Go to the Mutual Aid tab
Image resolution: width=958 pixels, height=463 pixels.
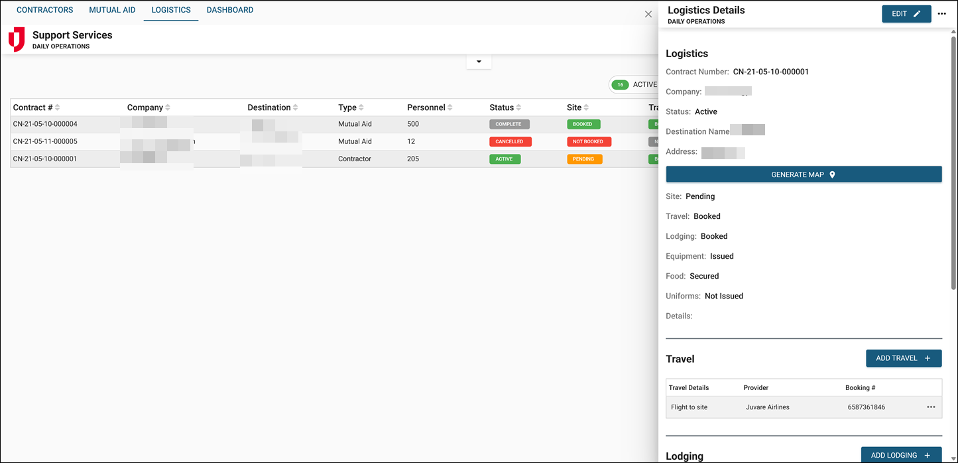pyautogui.click(x=112, y=10)
